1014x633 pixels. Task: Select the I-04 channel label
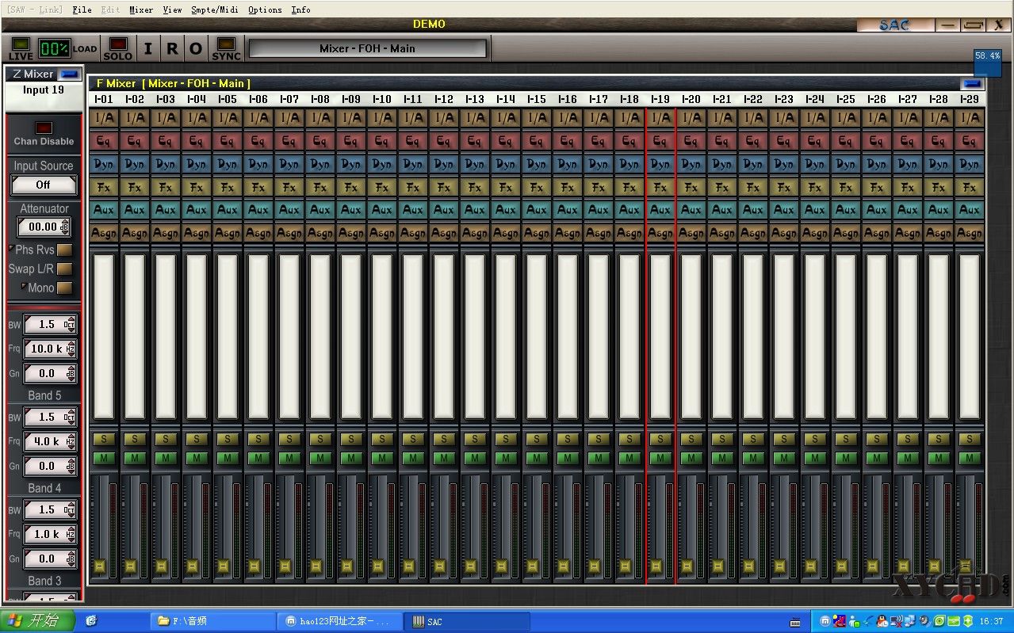(x=197, y=99)
